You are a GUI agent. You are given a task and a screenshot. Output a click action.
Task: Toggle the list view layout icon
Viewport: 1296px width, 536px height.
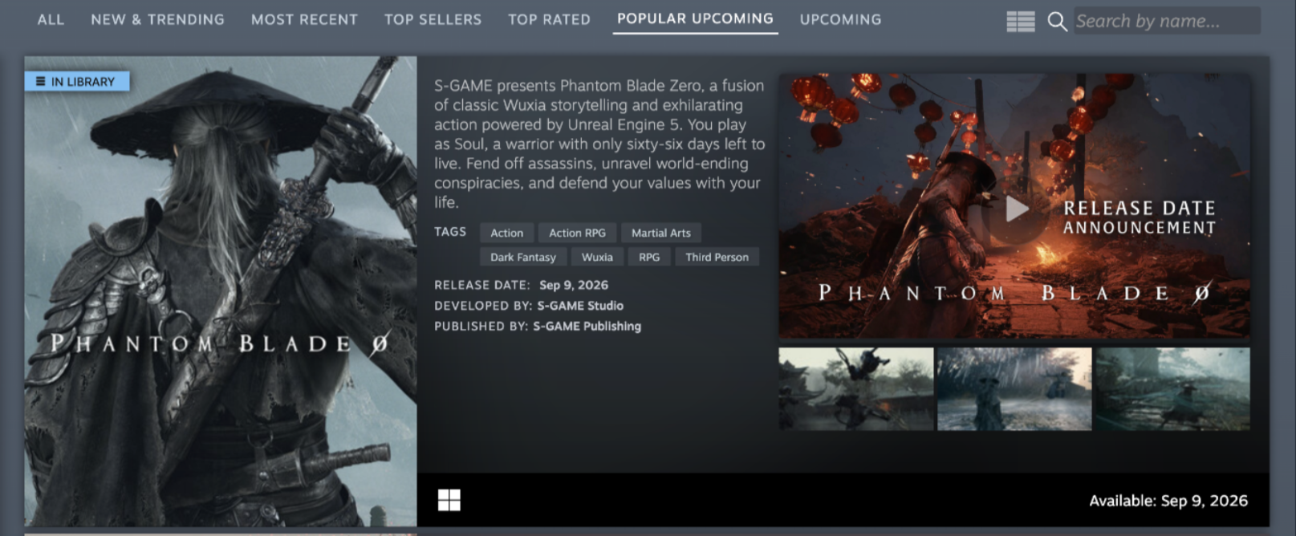[1021, 22]
